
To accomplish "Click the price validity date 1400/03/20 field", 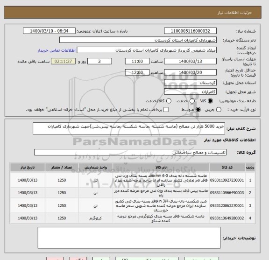I will (190, 72).
